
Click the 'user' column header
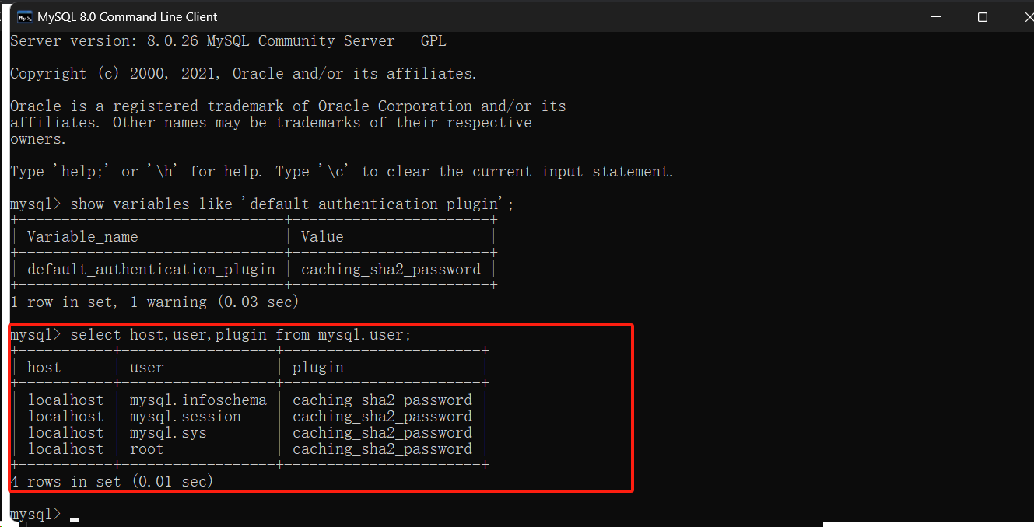(146, 368)
